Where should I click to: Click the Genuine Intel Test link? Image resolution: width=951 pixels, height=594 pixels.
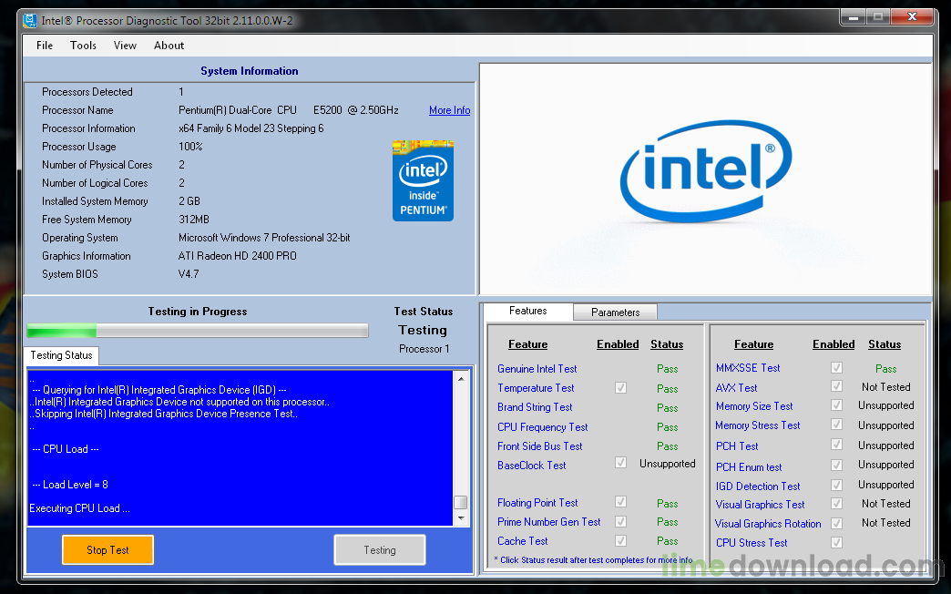pyautogui.click(x=537, y=369)
